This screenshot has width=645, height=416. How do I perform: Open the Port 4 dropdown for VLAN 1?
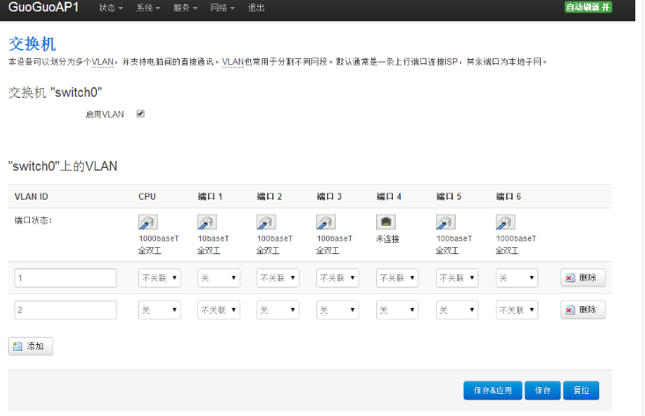(397, 278)
